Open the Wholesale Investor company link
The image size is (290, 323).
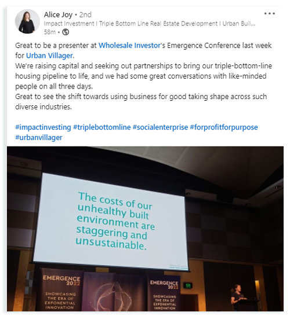129,45
